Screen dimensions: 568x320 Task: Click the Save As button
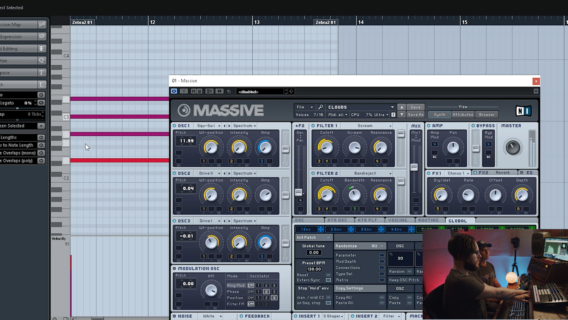[x=415, y=115]
